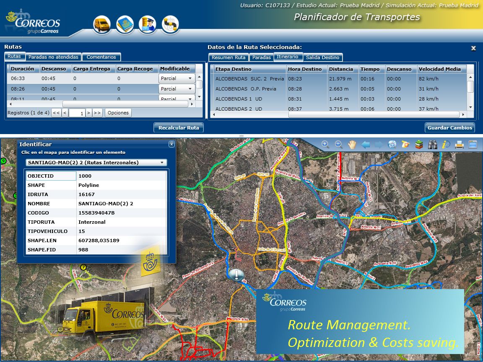Screen dimensions: 483x362
Task: Select the zoom out magnifier tool
Action: pos(339,145)
